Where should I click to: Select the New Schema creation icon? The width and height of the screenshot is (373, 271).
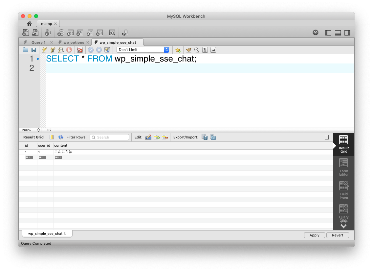tap(60, 32)
